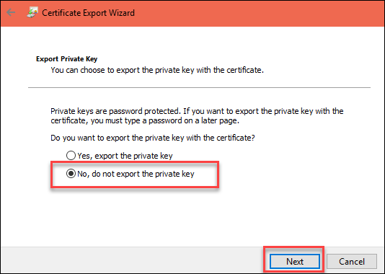Click the horizontal separator below the subtitle
Image resolution: width=385 pixels, height=274 pixels.
(199, 87)
